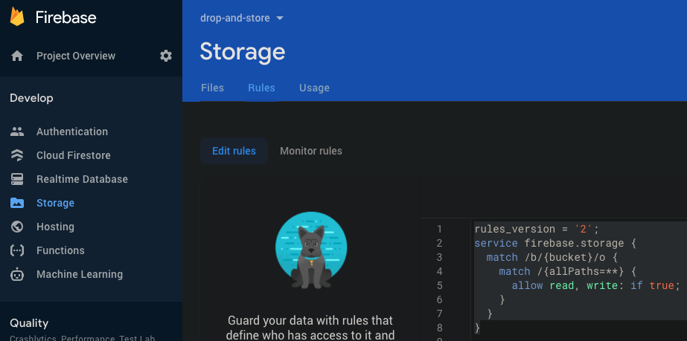The height and width of the screenshot is (341, 687).
Task: Click 'Guard your data with rules' text
Action: click(310, 320)
